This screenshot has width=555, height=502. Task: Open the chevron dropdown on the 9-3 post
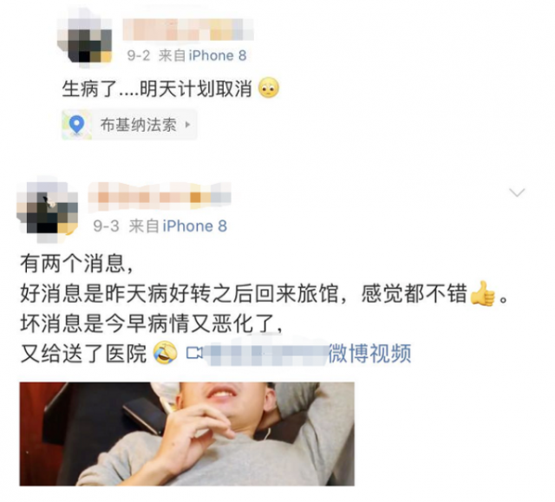[517, 192]
